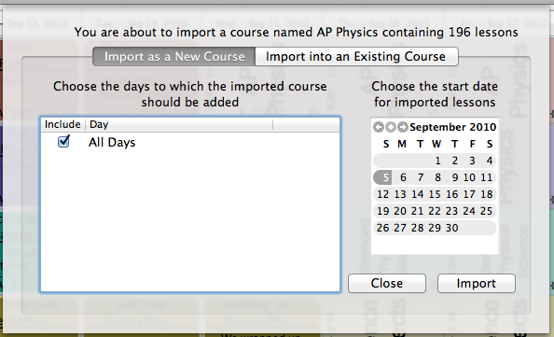The width and height of the screenshot is (554, 337).
Task: Jump to today using center calendar dot
Action: pyautogui.click(x=391, y=127)
